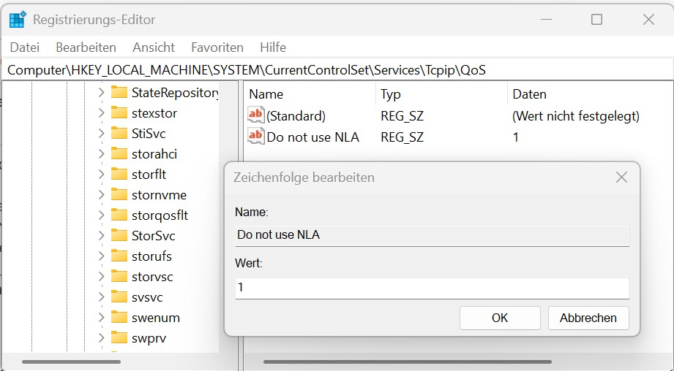Click the storahci folder icon
This screenshot has height=371, width=674.
119,153
